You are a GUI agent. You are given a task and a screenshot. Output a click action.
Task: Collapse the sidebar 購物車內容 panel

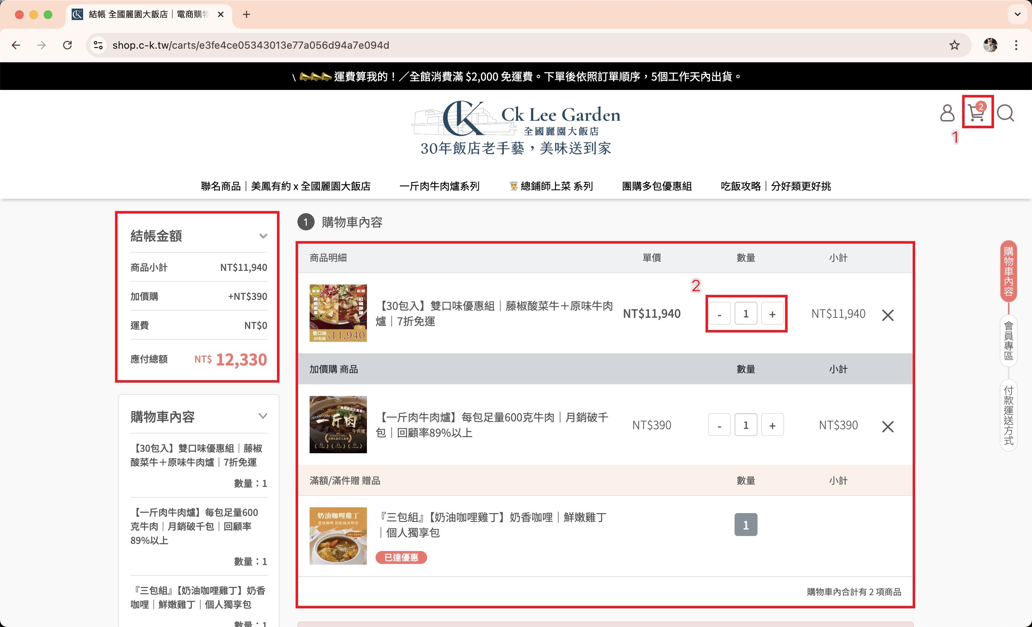tap(263, 416)
